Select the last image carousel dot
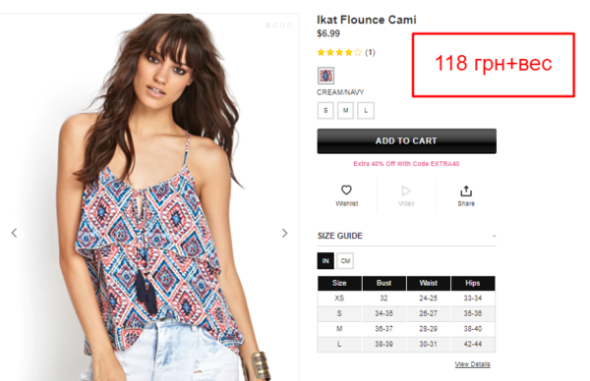Viewport: 590px width, 381px height. coord(289,26)
